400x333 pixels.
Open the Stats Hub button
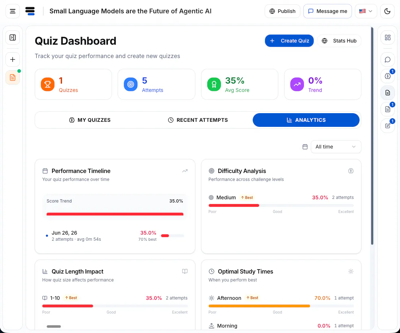[x=339, y=41]
